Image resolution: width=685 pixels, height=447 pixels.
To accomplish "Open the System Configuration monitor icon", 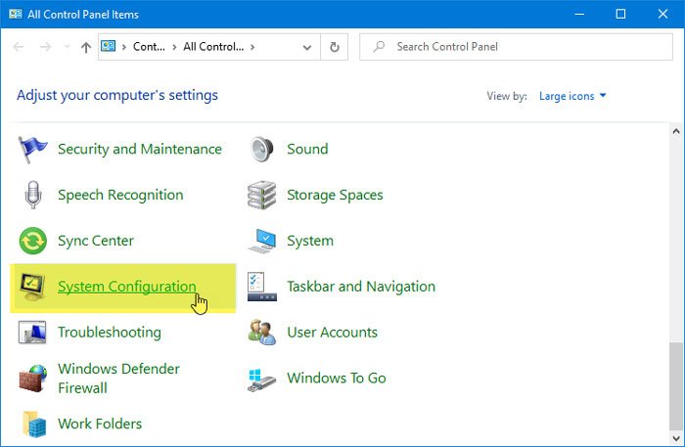I will [x=33, y=287].
